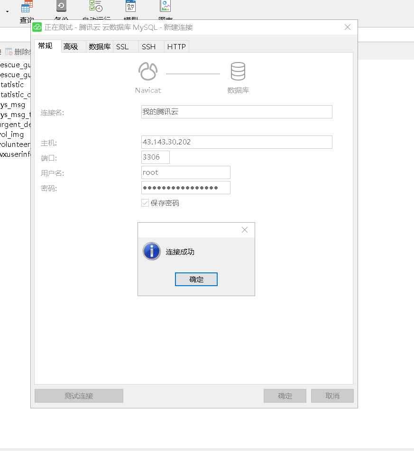
Task: Click the delete table icon behind the dialog
Action: tap(9, 52)
